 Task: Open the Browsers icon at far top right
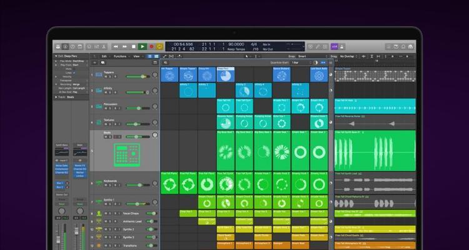coord(411,47)
